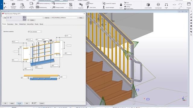The height and width of the screenshot is (108, 193).
Task: Click the selection arrow tool icon
Action: pos(5,3)
